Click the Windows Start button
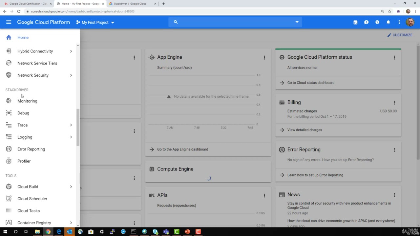Screen dimensions: 420x236 point(5,232)
